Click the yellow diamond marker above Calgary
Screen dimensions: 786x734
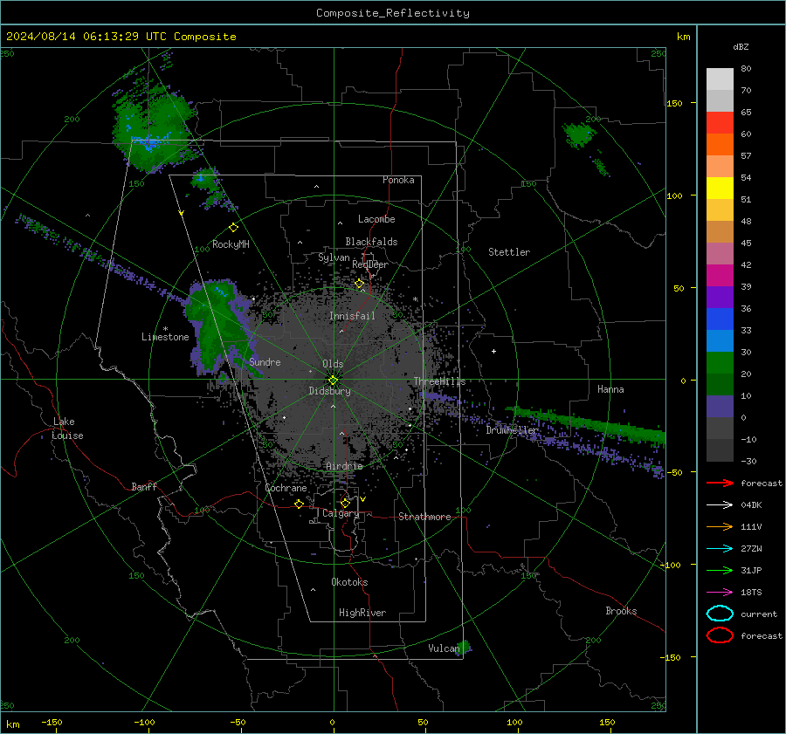point(345,503)
